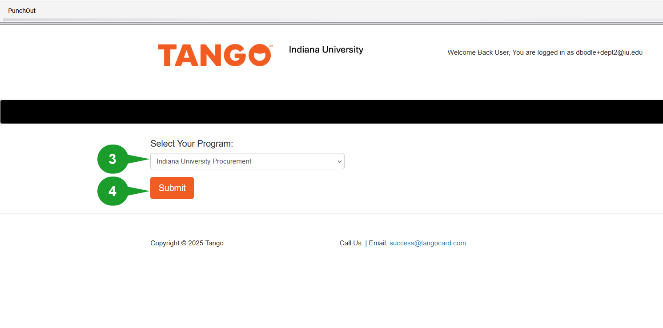This screenshot has height=328, width=663.
Task: Click the divider line under the welcome message
Action: pos(525,65)
